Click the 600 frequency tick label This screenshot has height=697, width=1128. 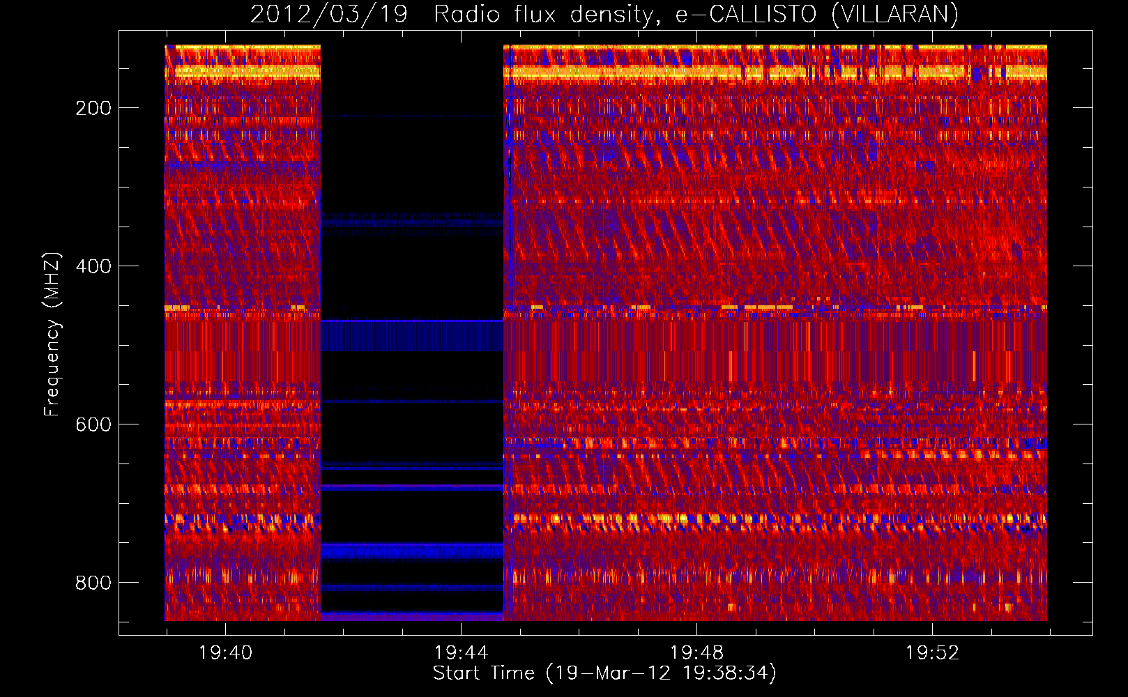point(93,424)
